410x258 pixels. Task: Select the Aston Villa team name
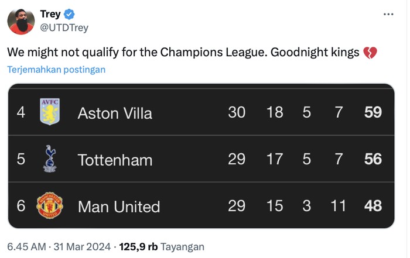point(115,113)
